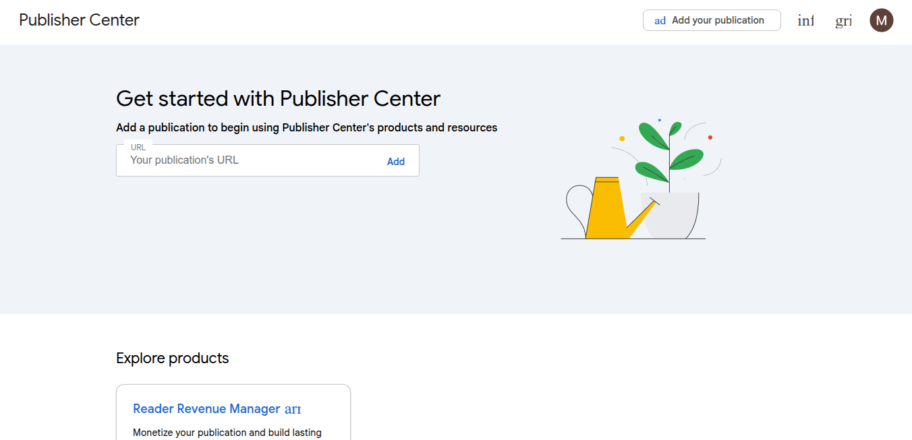Open the info help icon in header
Screen dimensions: 912x440
point(805,21)
